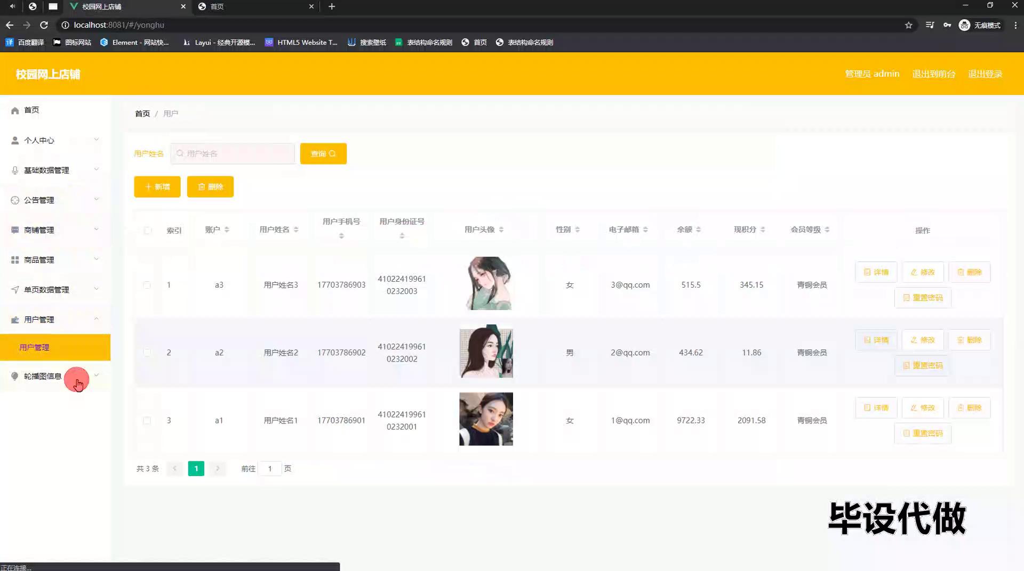This screenshot has width=1024, height=571.
Task: Click the home icon in the sidebar
Action: (15, 110)
